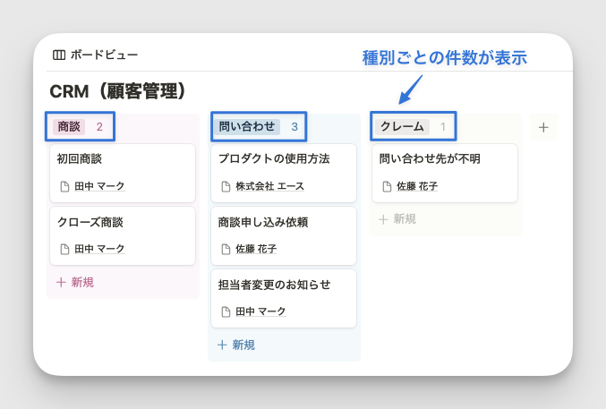Image resolution: width=606 pixels, height=409 pixels.
Task: Add new card in 商談 column
Action: (x=75, y=282)
